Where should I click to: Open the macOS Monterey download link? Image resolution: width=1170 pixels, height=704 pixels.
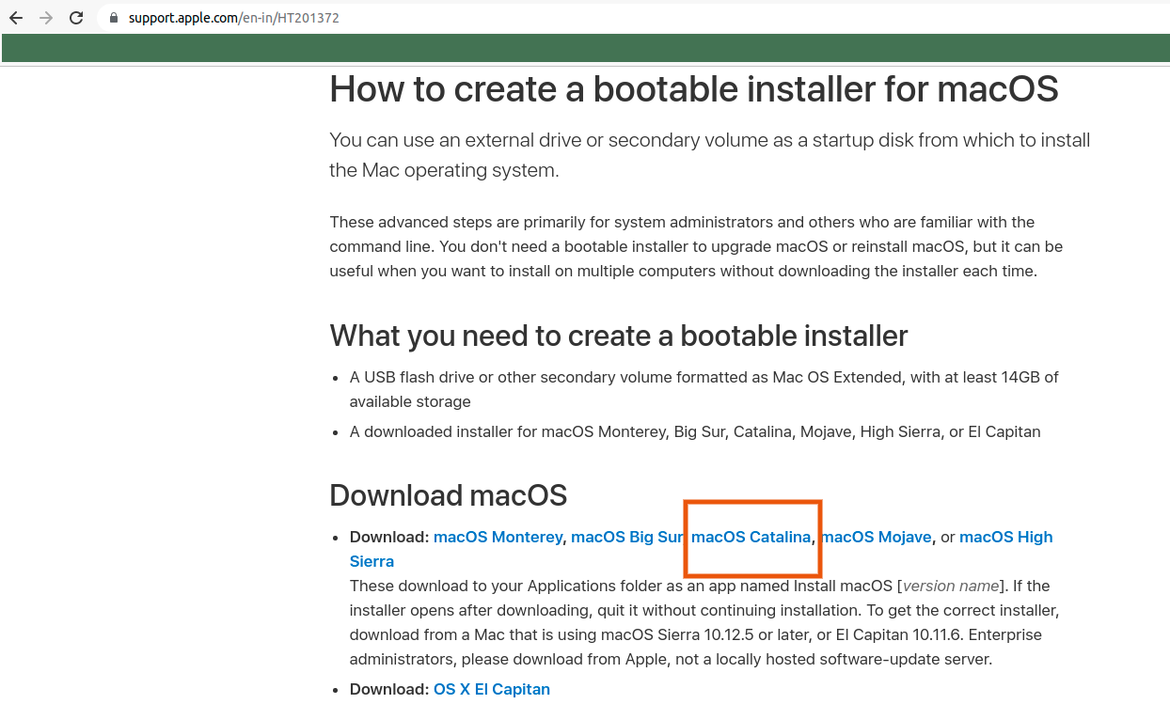tap(498, 537)
